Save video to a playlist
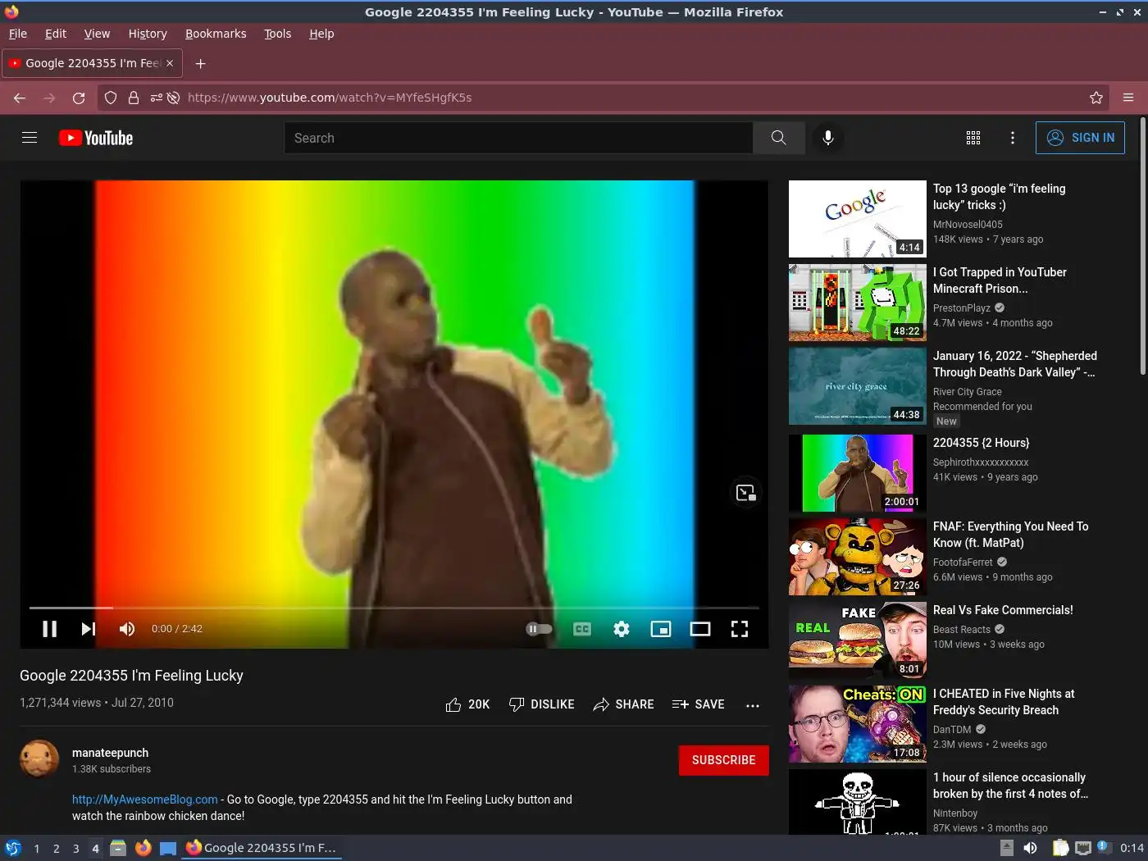This screenshot has width=1148, height=861. [x=698, y=704]
